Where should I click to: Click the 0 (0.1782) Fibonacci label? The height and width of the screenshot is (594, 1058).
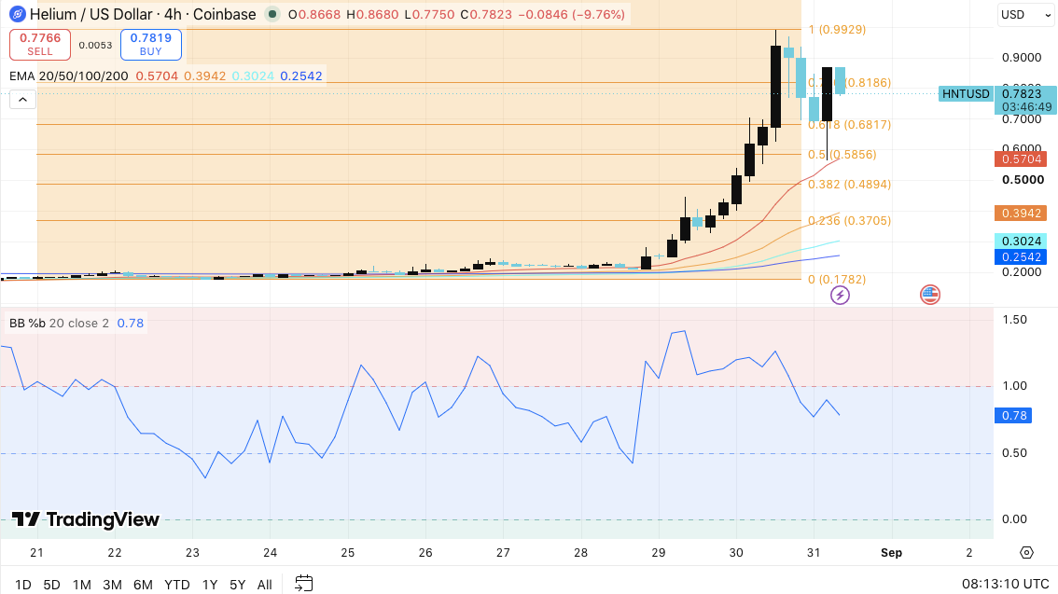click(837, 279)
